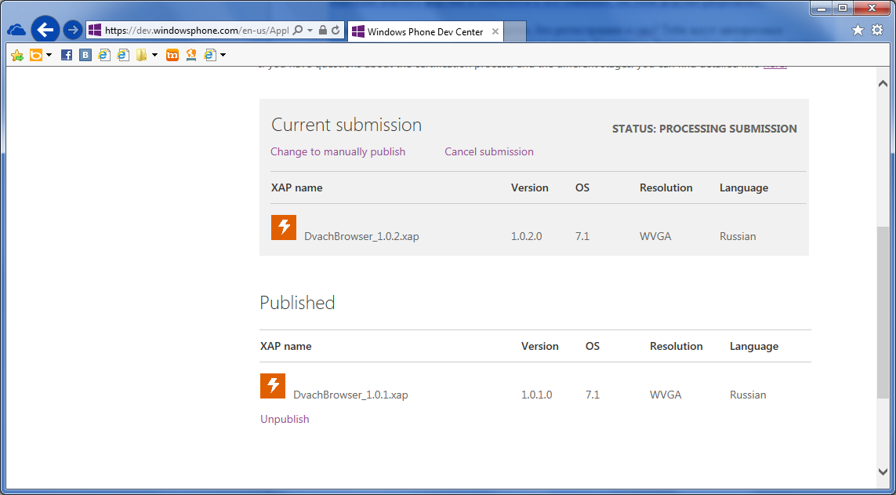Click the dev.windowsphone.com address field
Viewport: 896px width, 495px height.
click(x=197, y=31)
